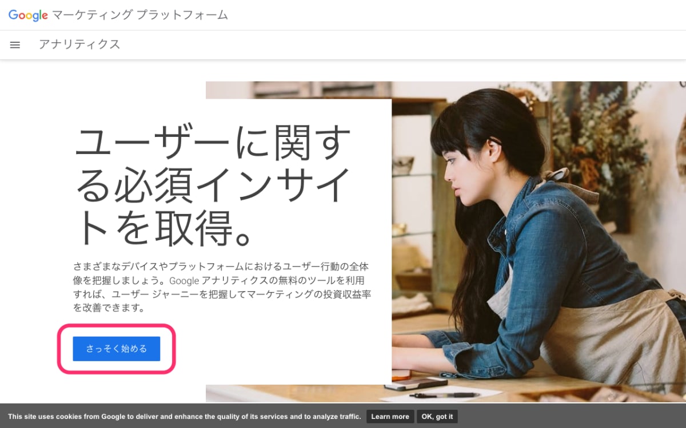Click Learn more in cookie bar
The width and height of the screenshot is (686, 428).
[390, 417]
